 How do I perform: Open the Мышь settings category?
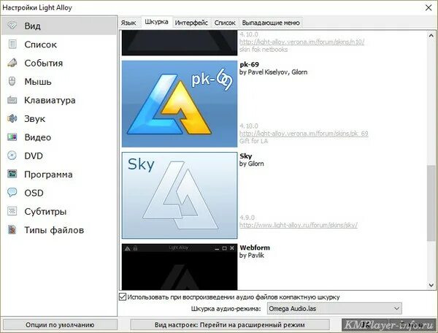58,81
